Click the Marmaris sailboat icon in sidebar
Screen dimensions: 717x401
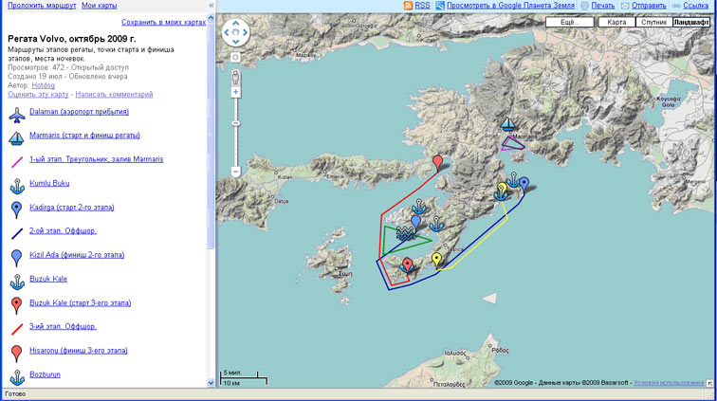(x=17, y=138)
